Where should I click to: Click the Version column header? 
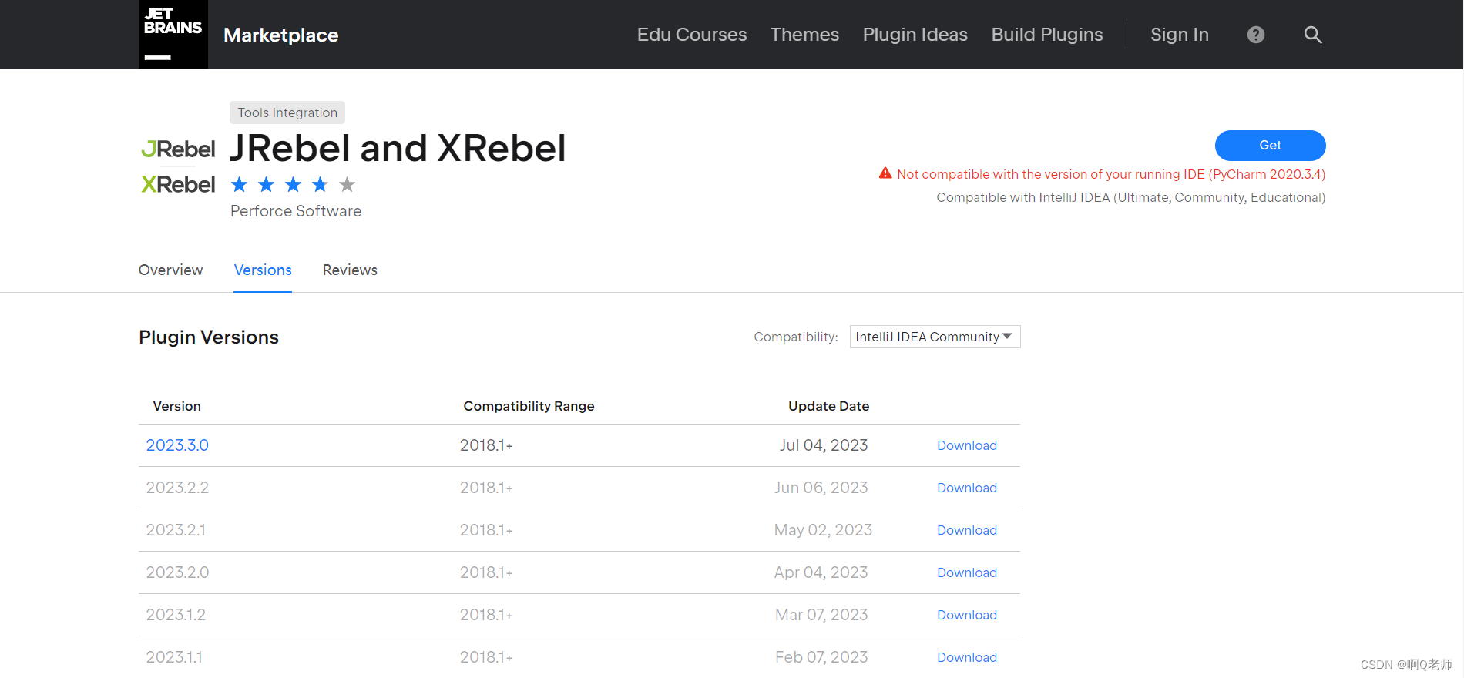[x=176, y=406]
